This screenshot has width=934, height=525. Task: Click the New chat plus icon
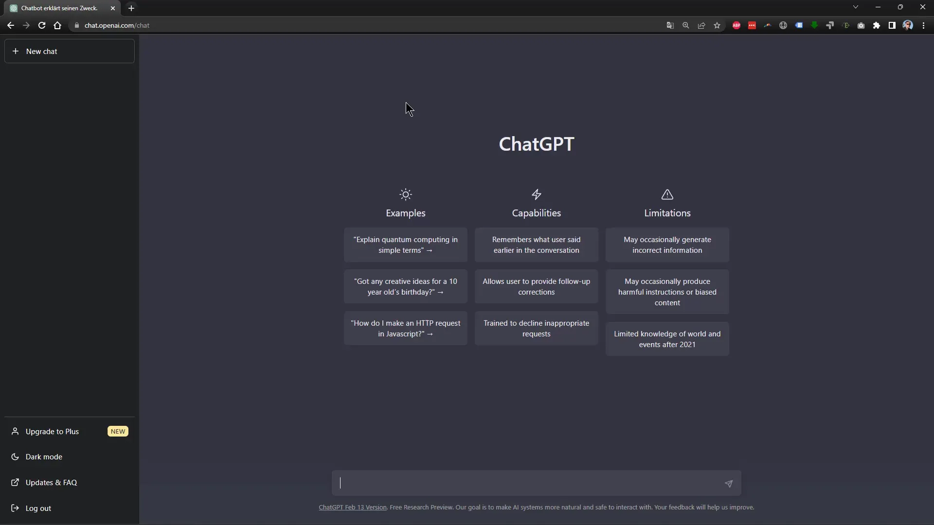[x=16, y=51]
